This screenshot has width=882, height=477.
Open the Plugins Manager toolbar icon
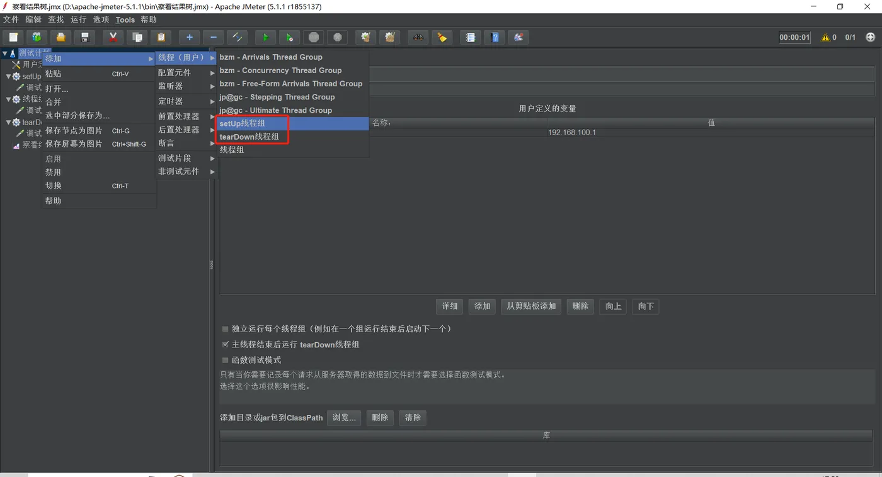coord(518,37)
